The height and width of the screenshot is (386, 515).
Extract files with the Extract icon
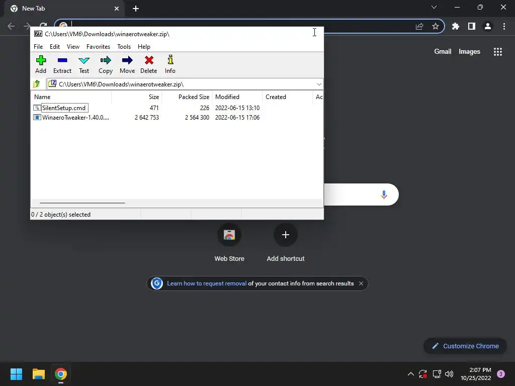coord(62,65)
